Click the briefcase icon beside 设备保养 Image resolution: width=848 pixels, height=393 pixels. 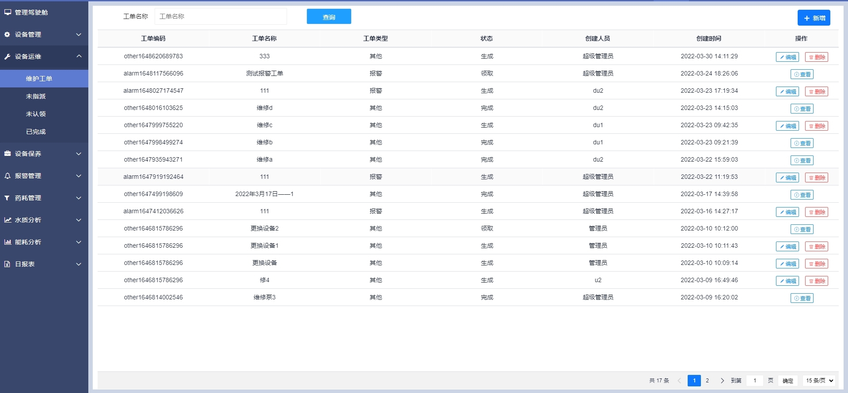coord(8,154)
